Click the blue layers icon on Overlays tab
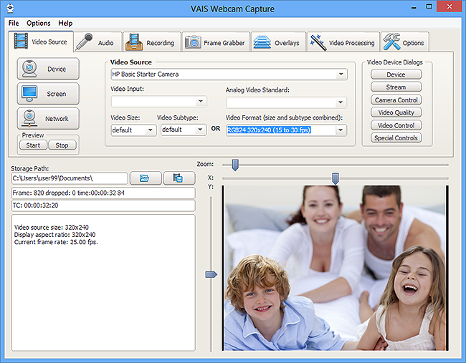Image resolution: width=466 pixels, height=363 pixels. (262, 42)
